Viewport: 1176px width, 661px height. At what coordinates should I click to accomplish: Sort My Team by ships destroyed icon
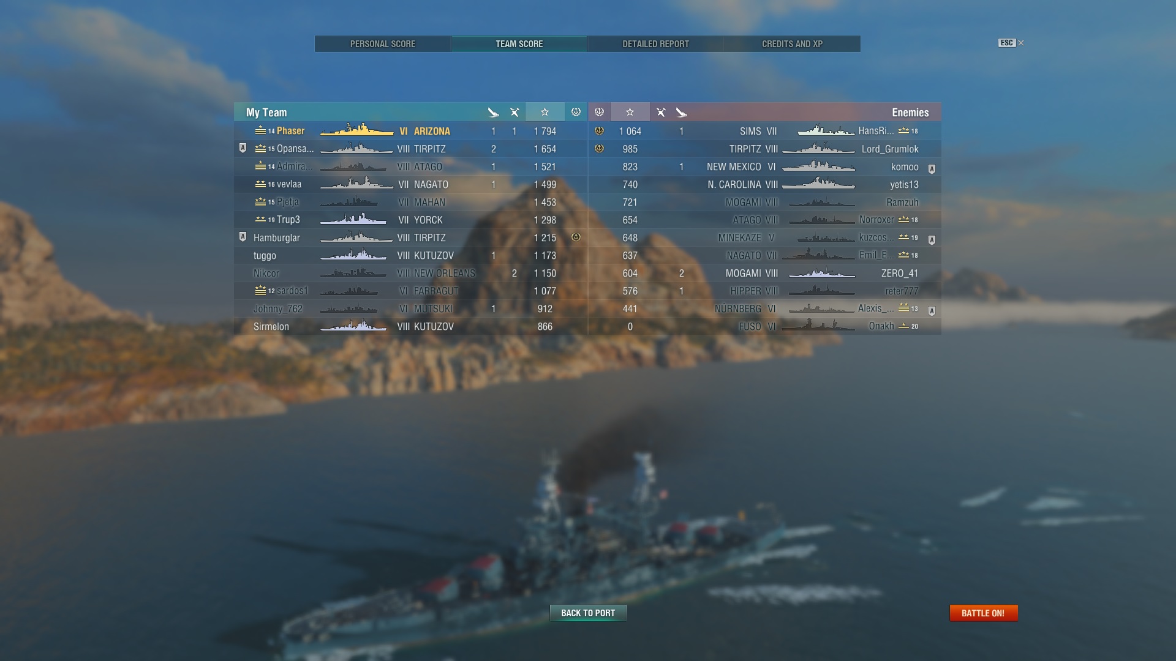[494, 112]
